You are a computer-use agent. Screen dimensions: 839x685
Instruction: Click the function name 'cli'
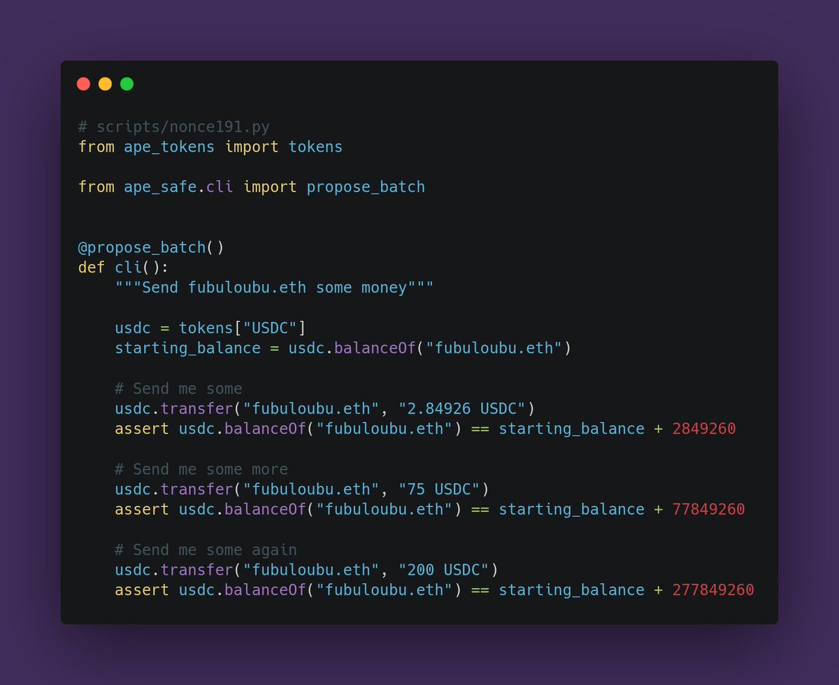(x=129, y=268)
